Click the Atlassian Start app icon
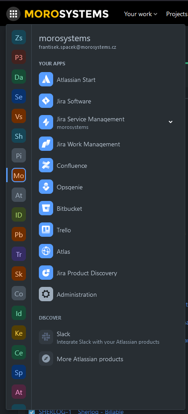Image resolution: width=188 pixels, height=414 pixels. pyautogui.click(x=46, y=80)
